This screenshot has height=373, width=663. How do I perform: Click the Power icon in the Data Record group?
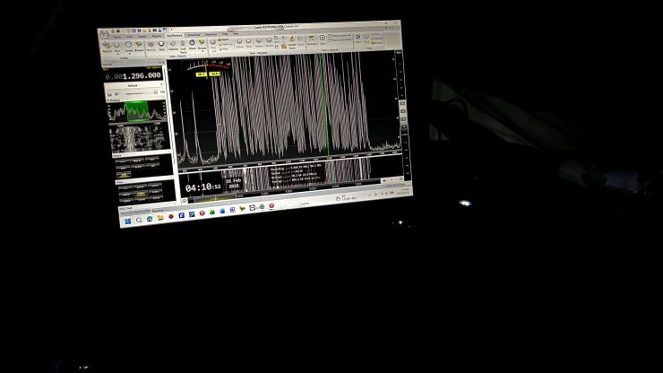click(193, 44)
